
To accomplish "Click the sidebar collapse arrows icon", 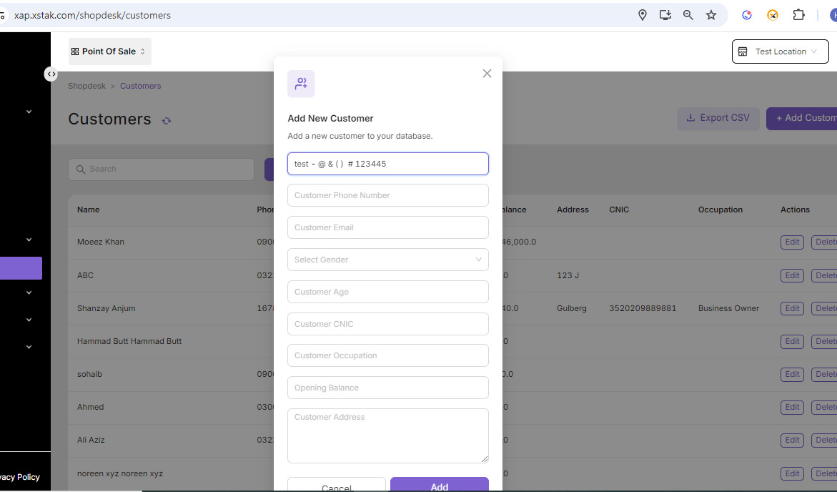I will point(51,74).
